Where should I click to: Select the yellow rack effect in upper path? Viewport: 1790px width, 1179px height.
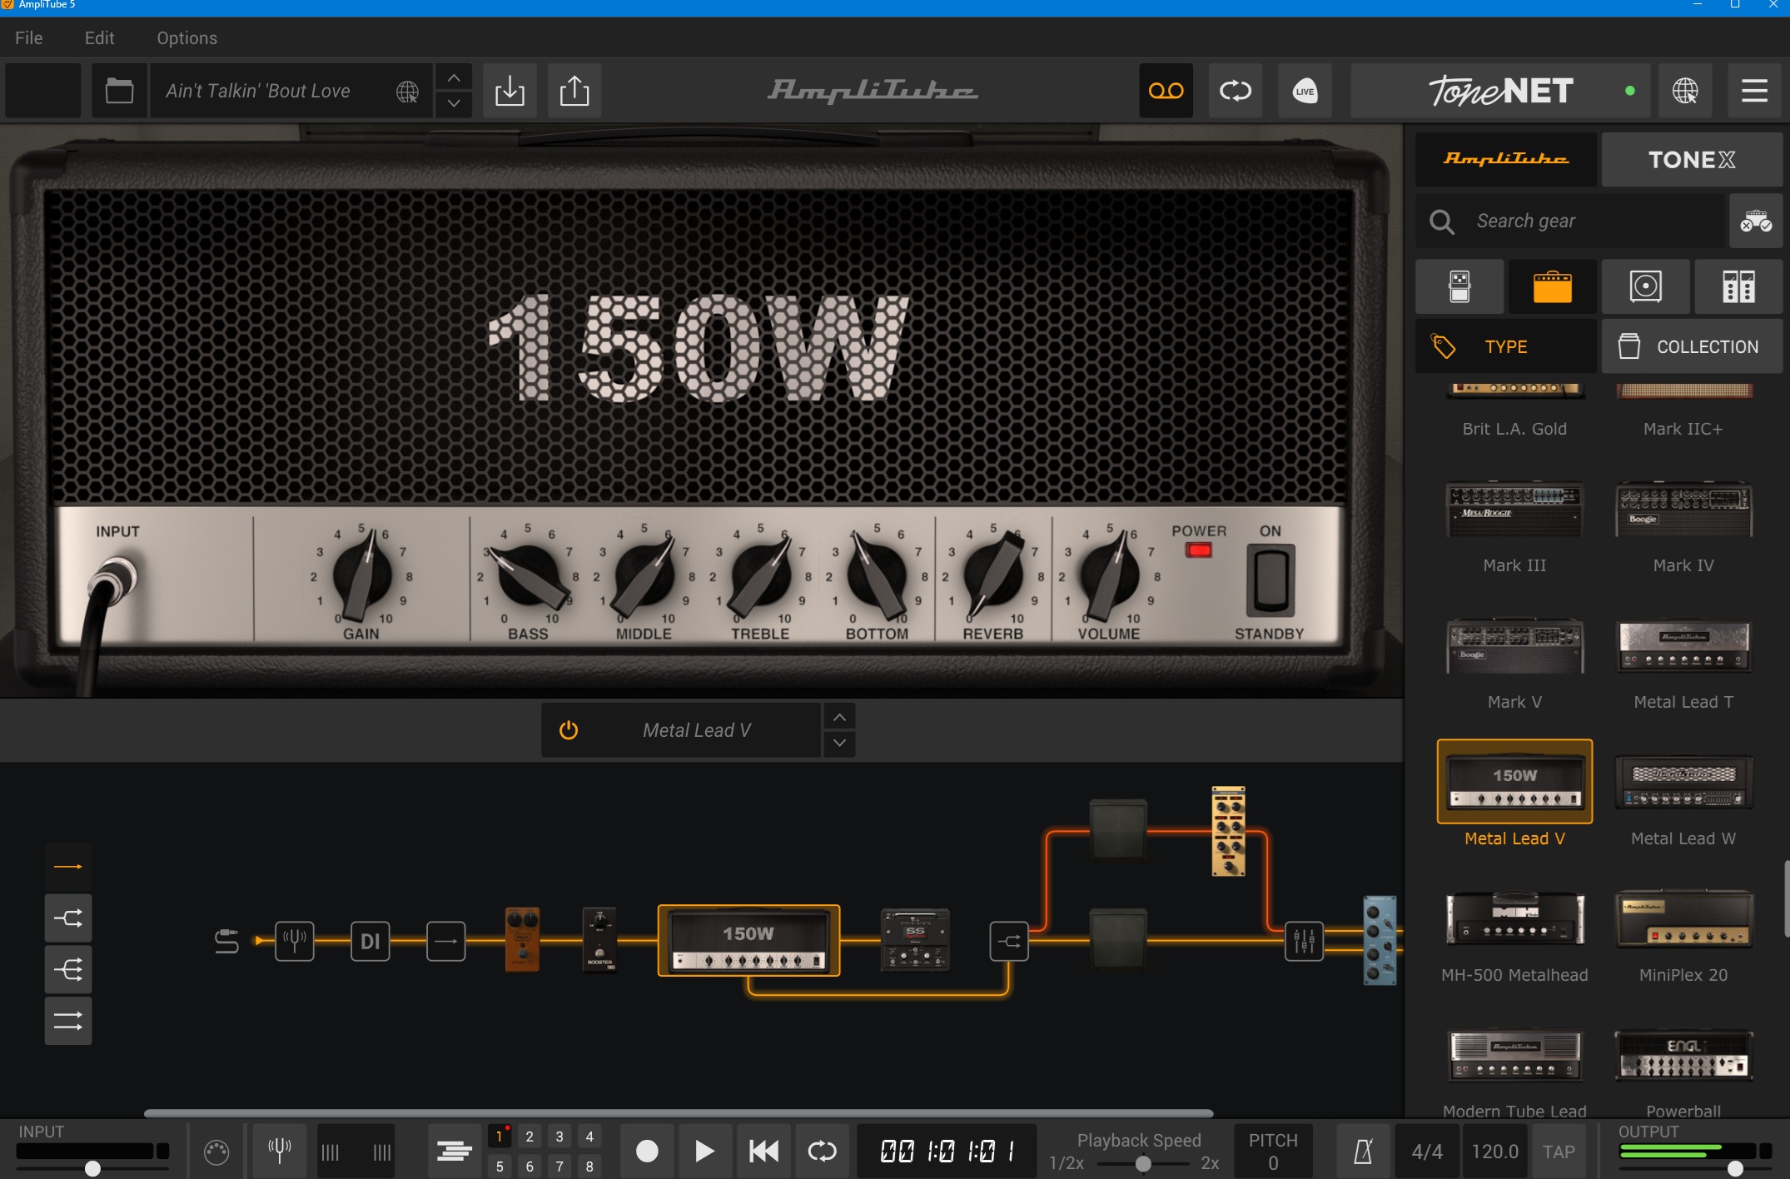[x=1228, y=831]
